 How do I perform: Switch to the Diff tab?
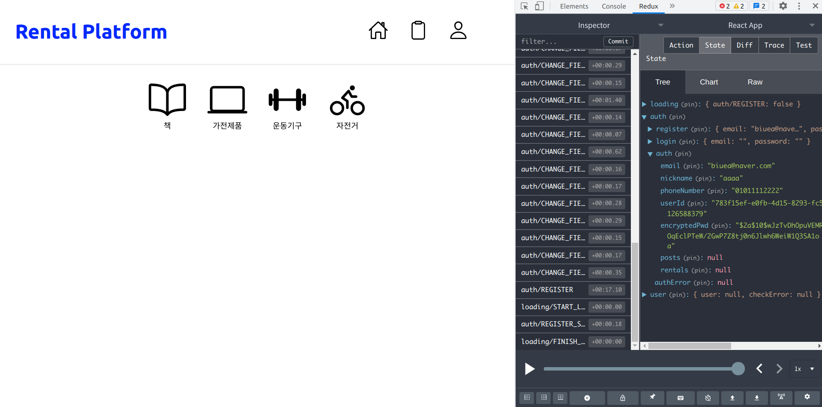coord(744,45)
